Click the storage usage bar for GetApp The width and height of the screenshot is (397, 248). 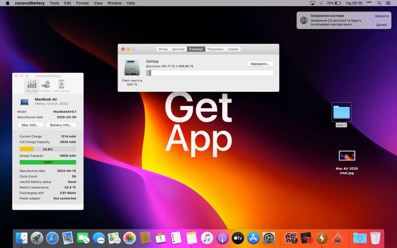[210, 73]
